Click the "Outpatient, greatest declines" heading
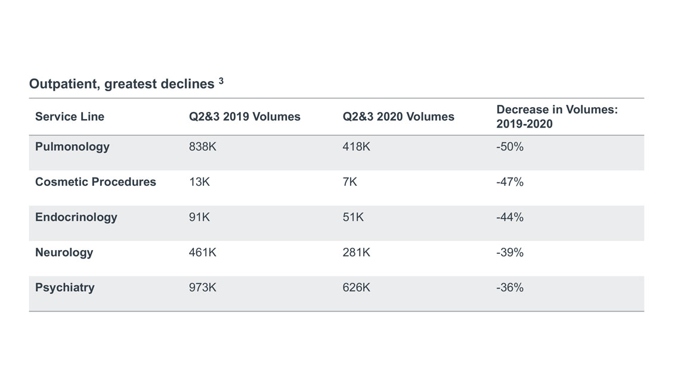Screen dimensions: 687x386 [122, 85]
